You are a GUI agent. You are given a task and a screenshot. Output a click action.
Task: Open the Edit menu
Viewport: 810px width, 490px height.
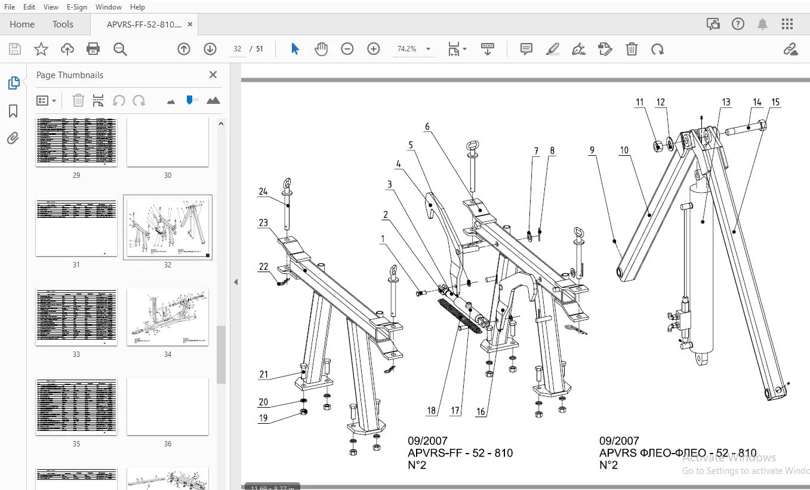[x=29, y=7]
